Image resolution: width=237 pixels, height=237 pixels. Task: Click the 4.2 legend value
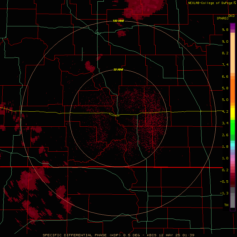[225, 112]
